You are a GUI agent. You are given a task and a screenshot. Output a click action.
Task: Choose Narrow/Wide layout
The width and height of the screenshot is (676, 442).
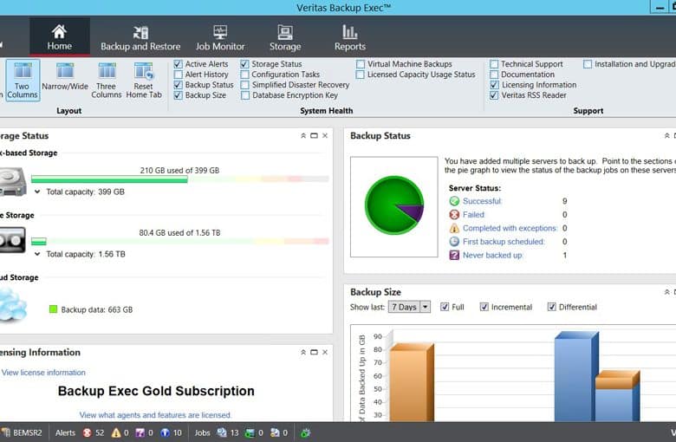[65, 77]
